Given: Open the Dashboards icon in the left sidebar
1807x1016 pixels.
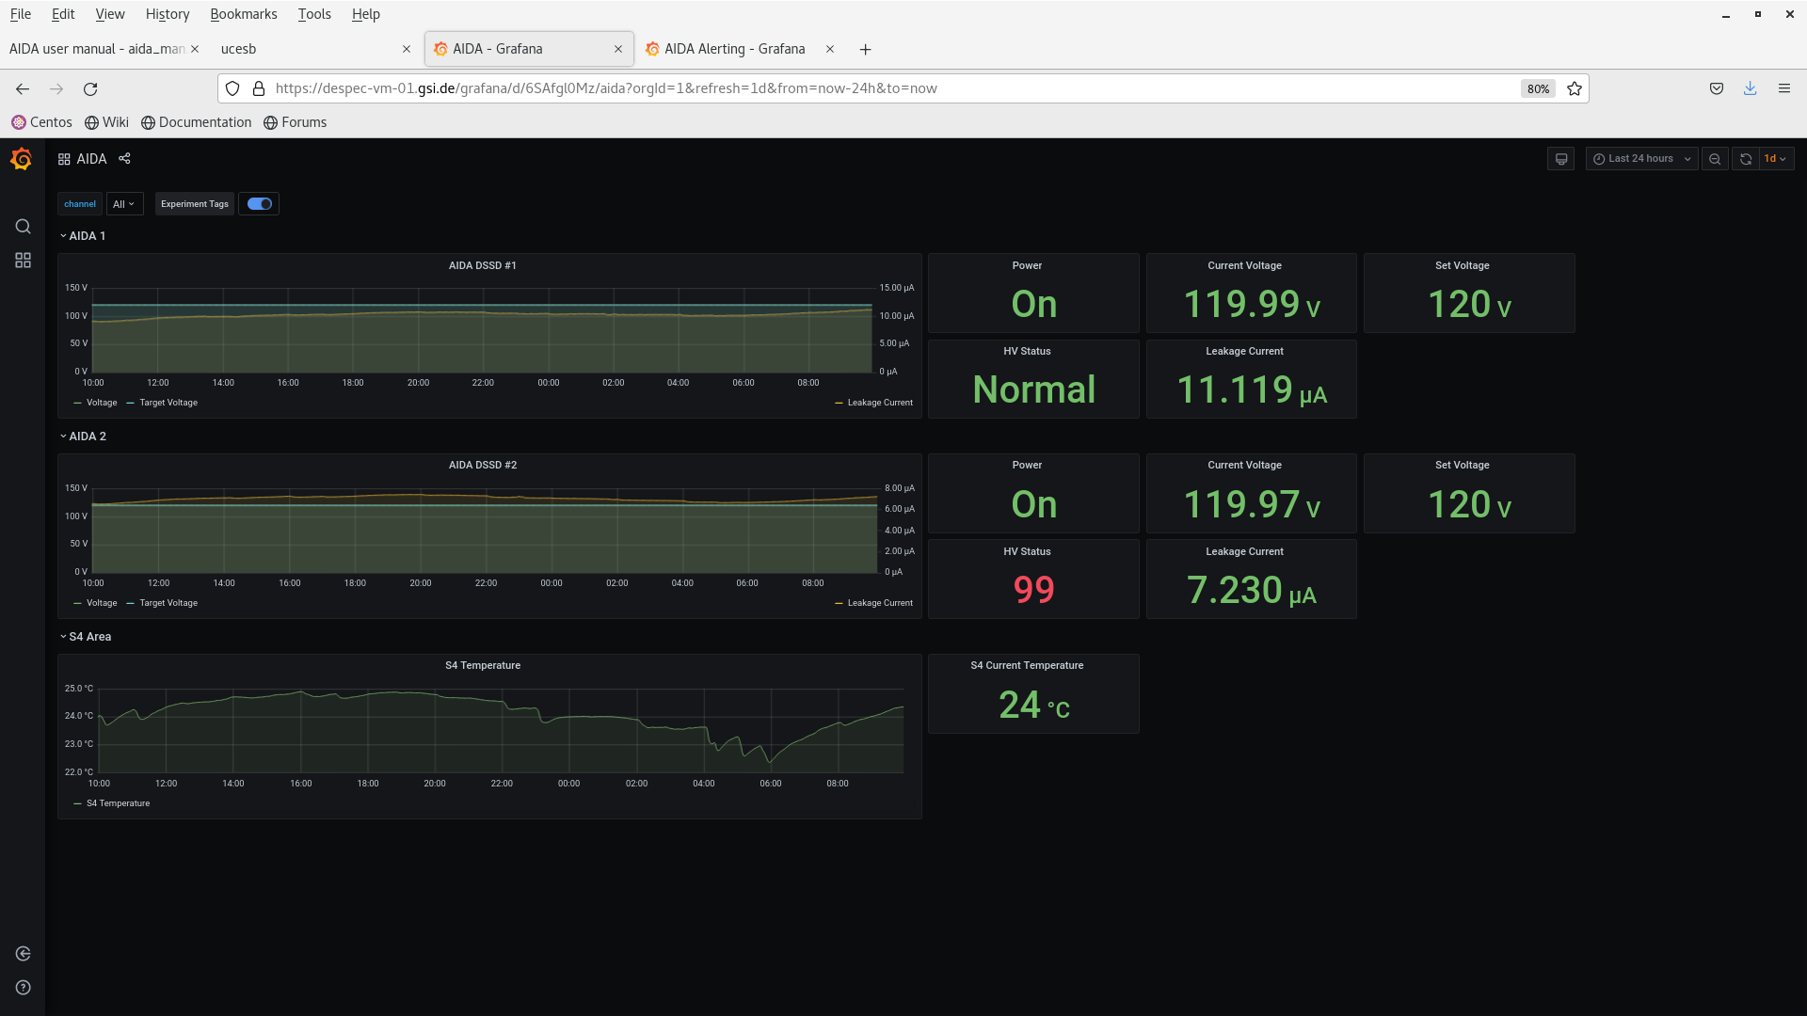Looking at the screenshot, I should (23, 261).
